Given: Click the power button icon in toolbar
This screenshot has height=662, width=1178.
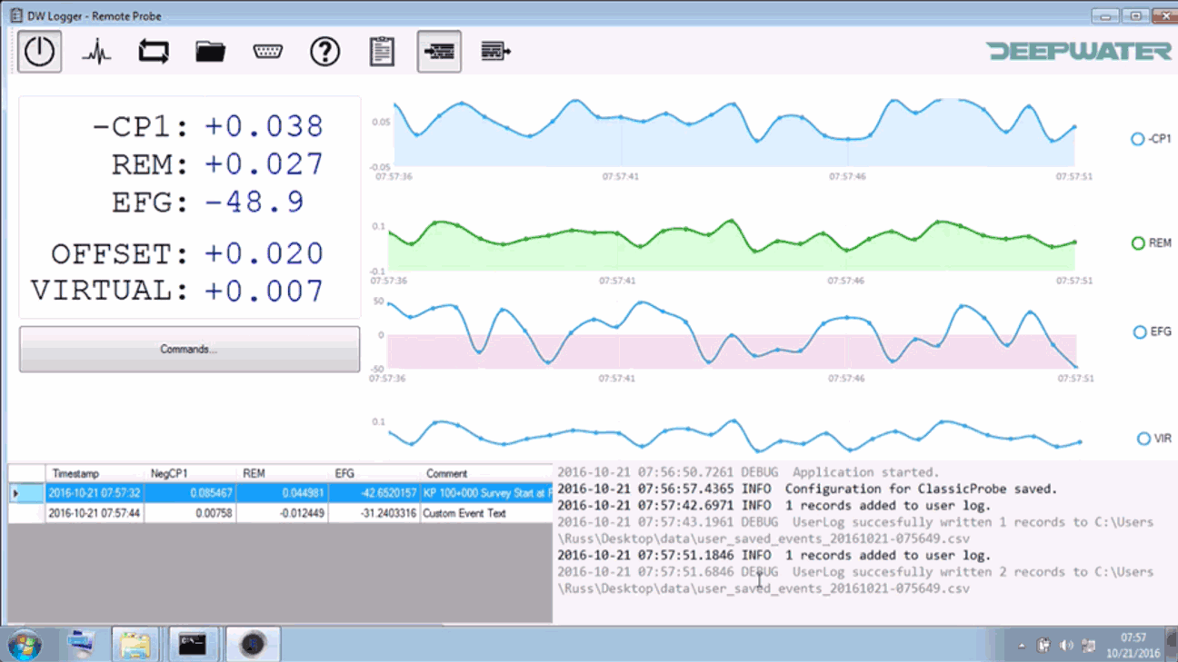Looking at the screenshot, I should tap(39, 52).
